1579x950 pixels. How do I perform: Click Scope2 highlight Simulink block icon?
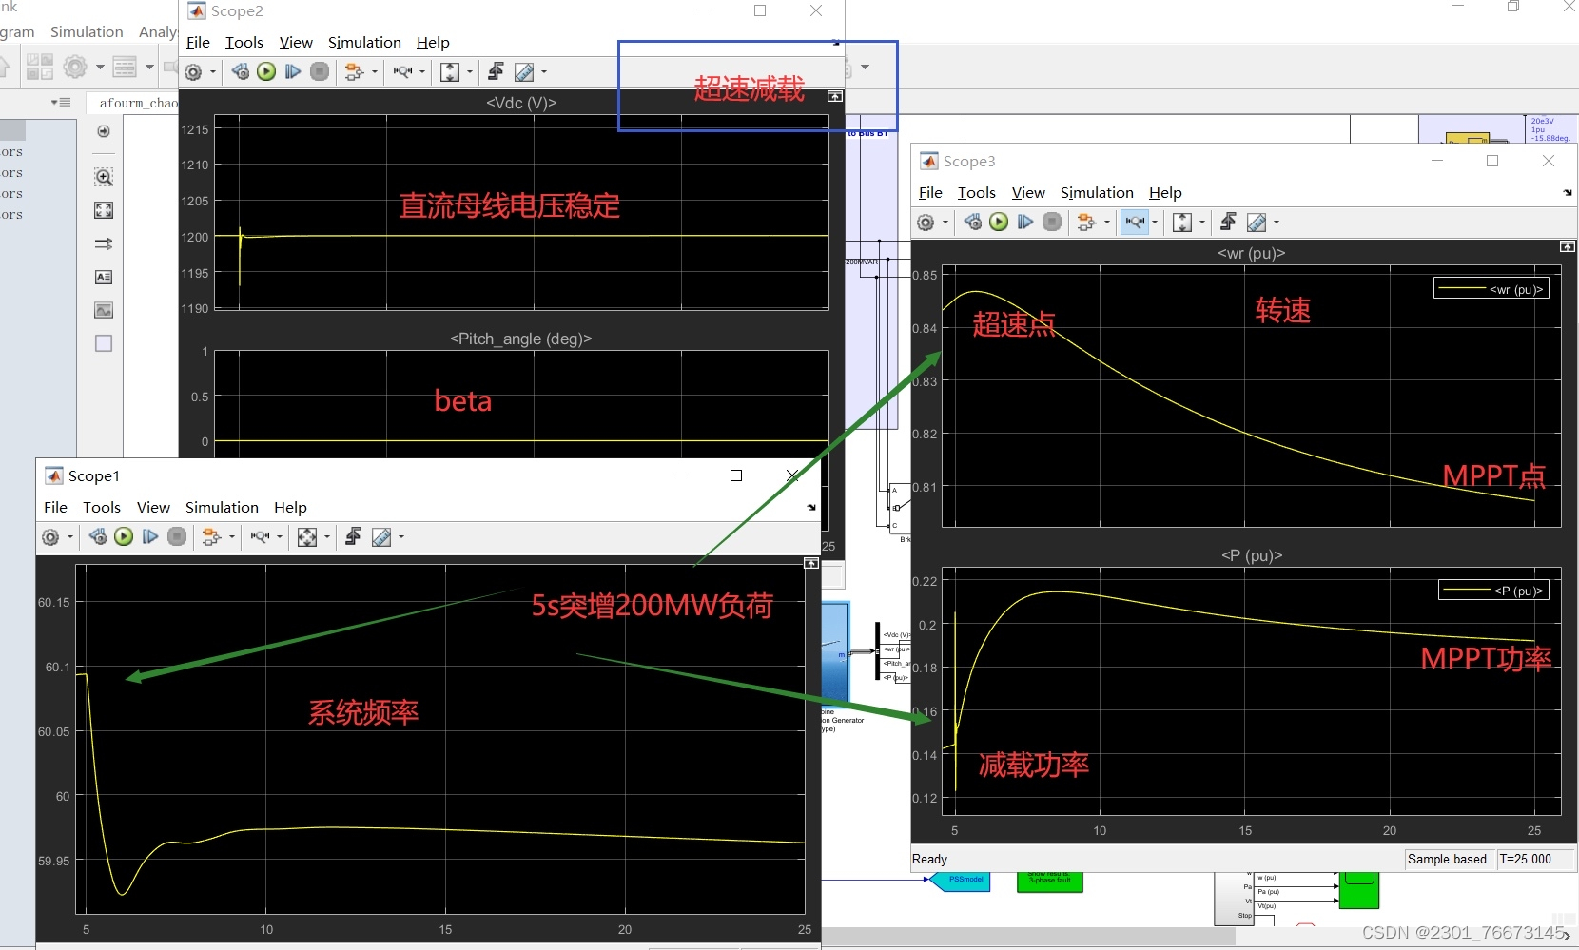354,72
